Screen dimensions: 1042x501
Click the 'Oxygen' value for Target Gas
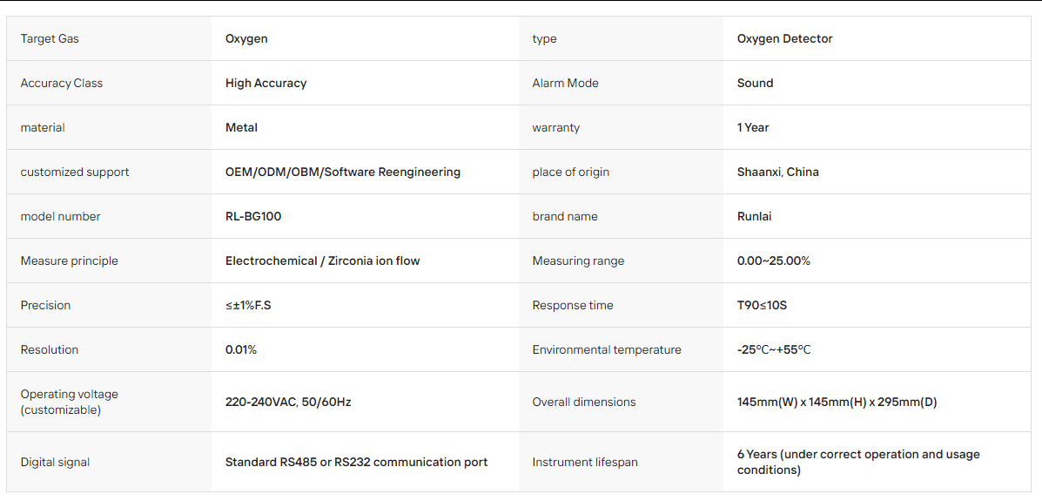246,38
